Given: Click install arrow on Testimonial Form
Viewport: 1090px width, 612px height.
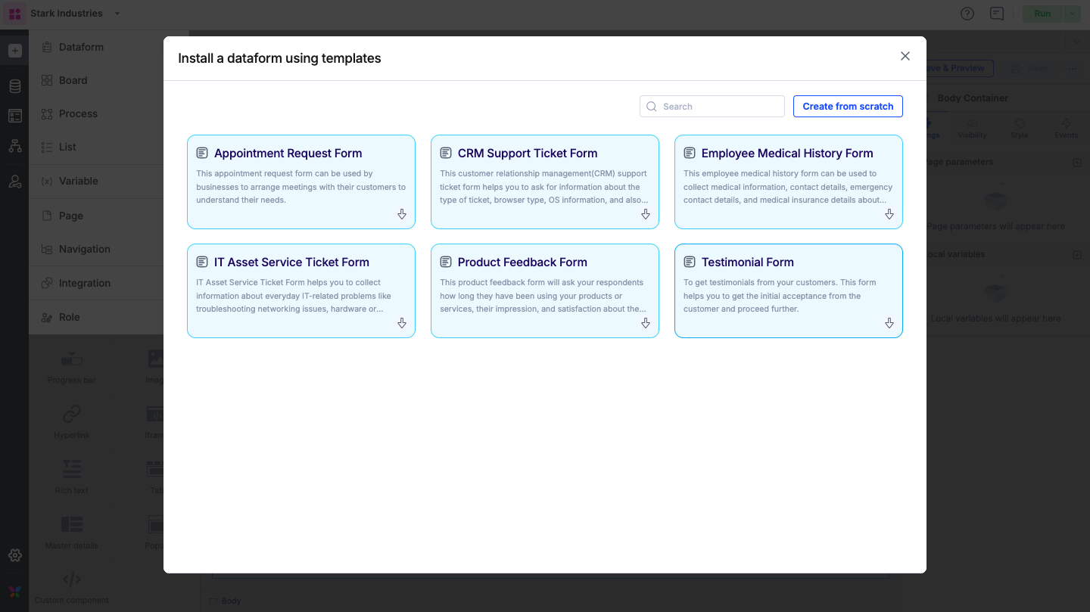Looking at the screenshot, I should [889, 324].
